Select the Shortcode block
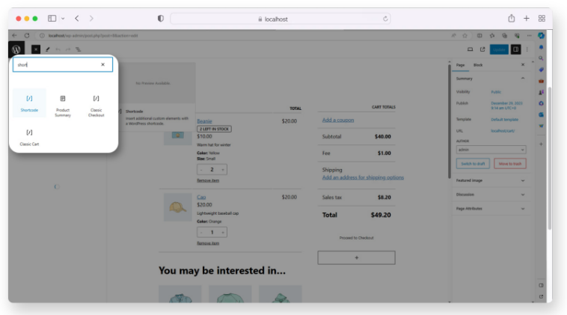The width and height of the screenshot is (567, 315). 29,103
